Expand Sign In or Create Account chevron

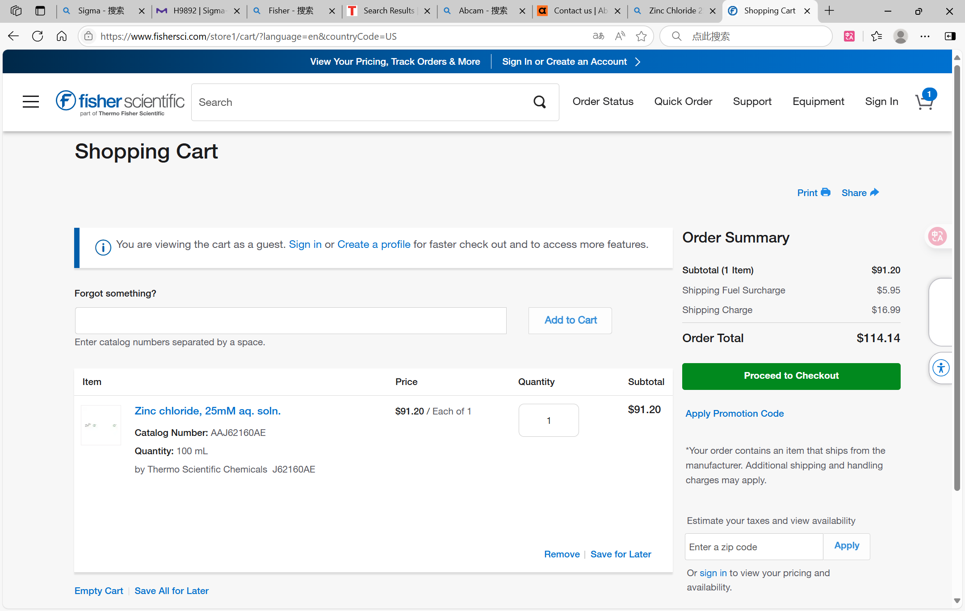tap(638, 62)
